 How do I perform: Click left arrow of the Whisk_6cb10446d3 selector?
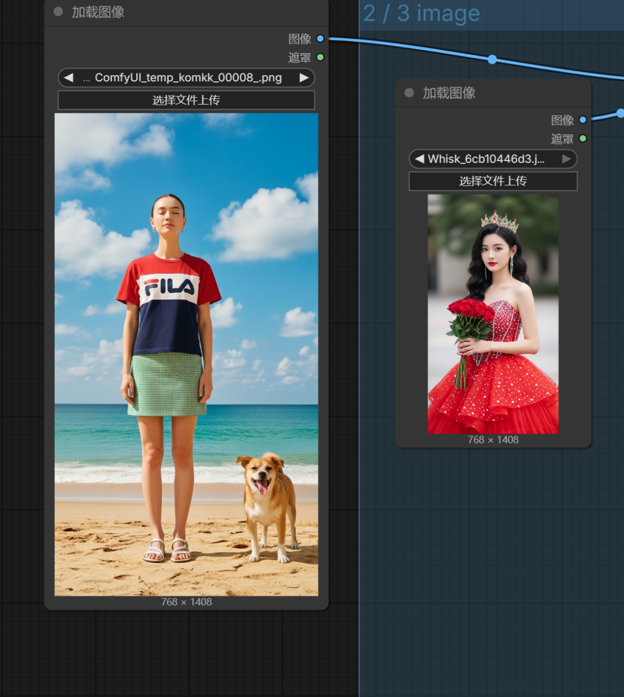pos(419,159)
